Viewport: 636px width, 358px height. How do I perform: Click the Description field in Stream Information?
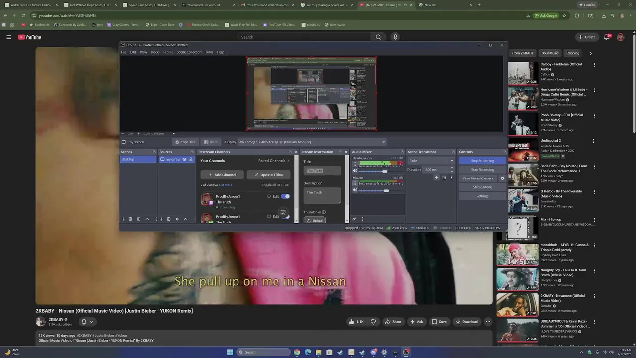click(322, 195)
